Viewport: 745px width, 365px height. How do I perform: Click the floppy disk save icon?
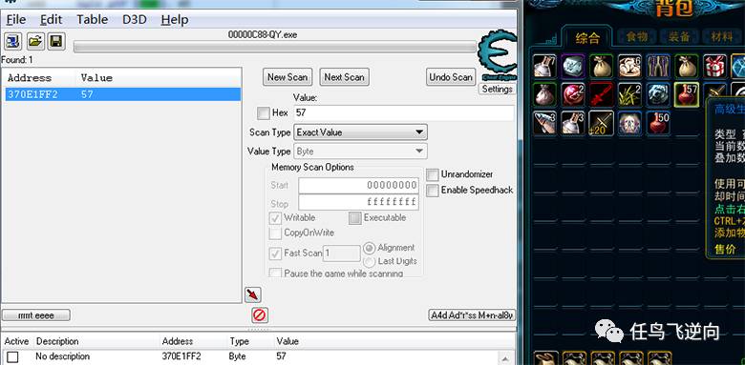pyautogui.click(x=56, y=41)
